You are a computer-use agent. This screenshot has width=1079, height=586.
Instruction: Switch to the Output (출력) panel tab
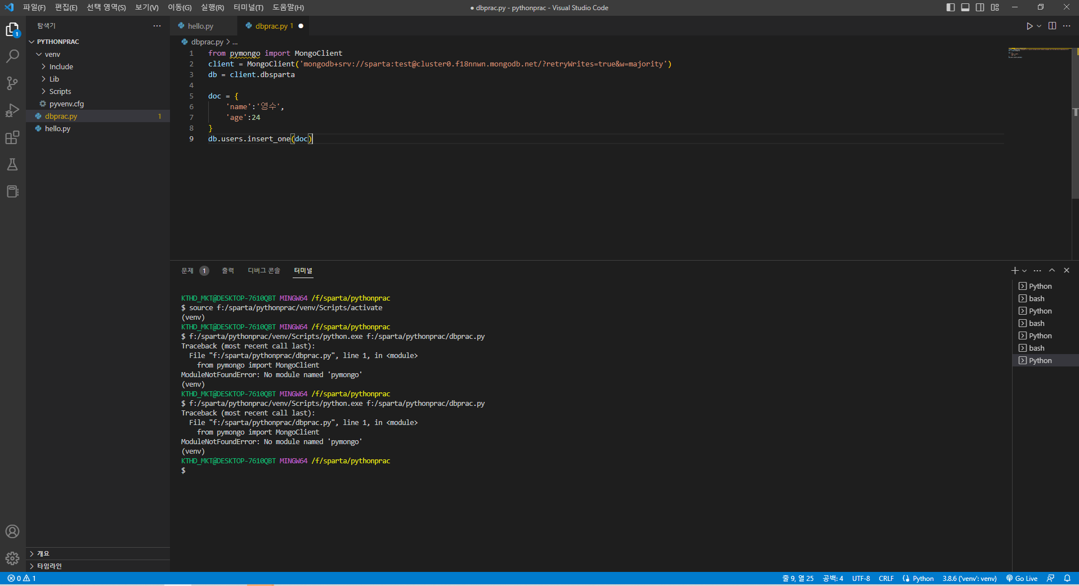coord(228,271)
